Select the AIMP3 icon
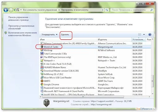The width and height of the screenshot is (158, 112). [x=42, y=81]
